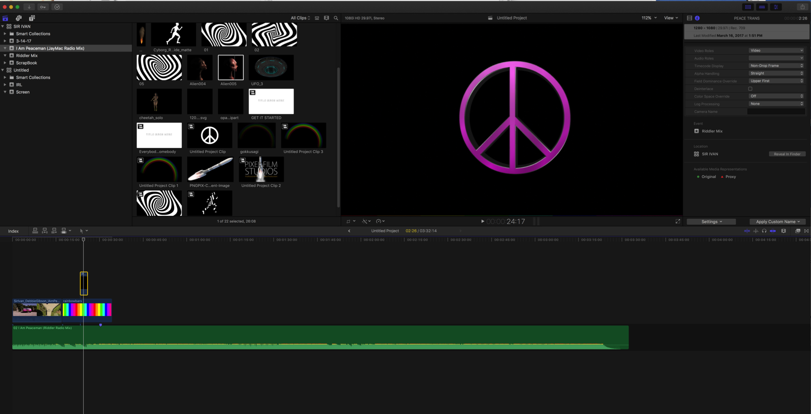Image resolution: width=811 pixels, height=414 pixels.
Task: Open the viewer zoom 112% menu
Action: click(649, 18)
